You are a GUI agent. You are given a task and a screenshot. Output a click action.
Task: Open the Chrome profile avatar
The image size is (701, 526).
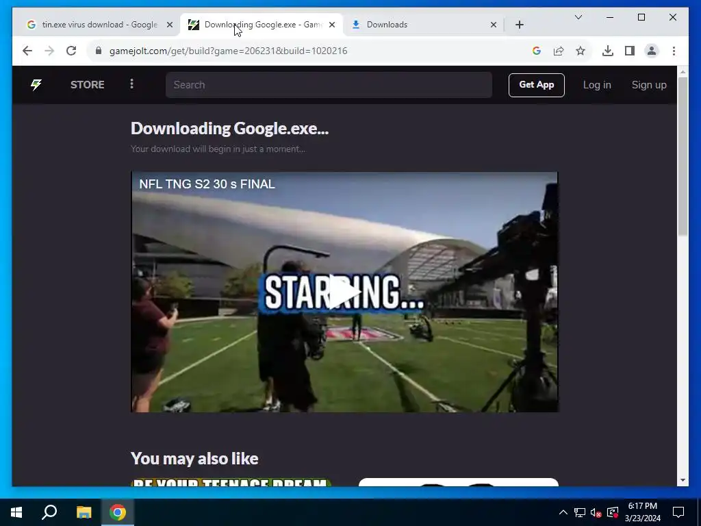[x=652, y=51]
